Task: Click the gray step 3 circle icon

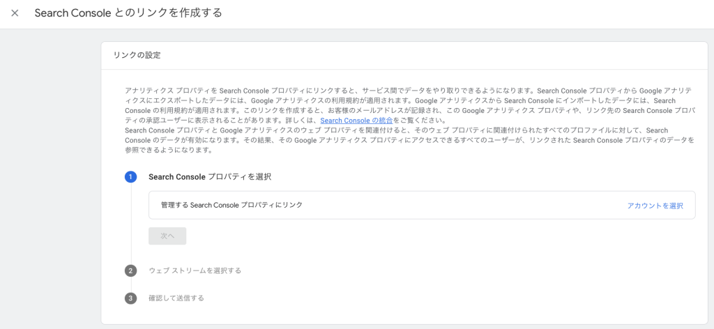Action: tap(130, 298)
